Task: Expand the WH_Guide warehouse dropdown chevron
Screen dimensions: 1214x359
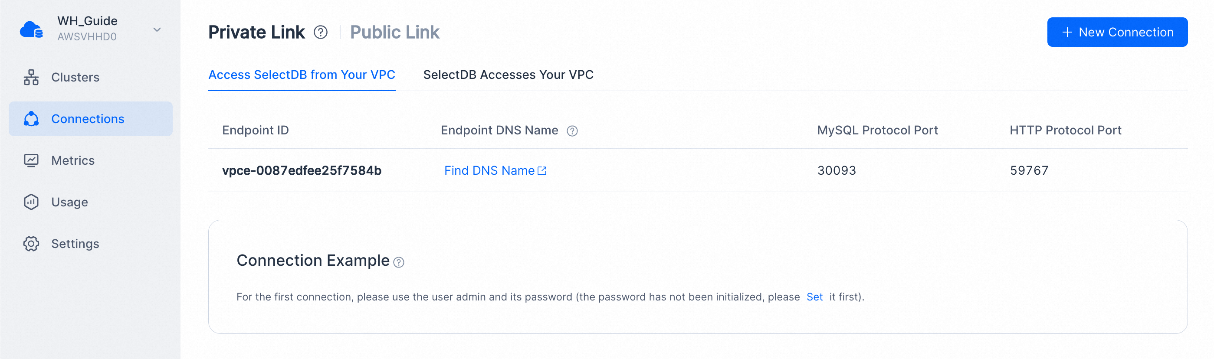Action: coord(157,29)
